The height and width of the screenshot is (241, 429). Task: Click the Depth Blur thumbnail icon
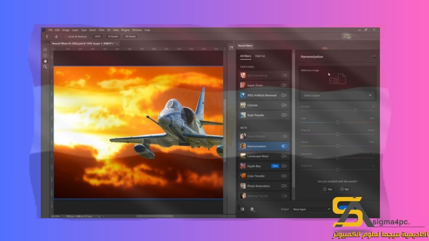pos(243,166)
